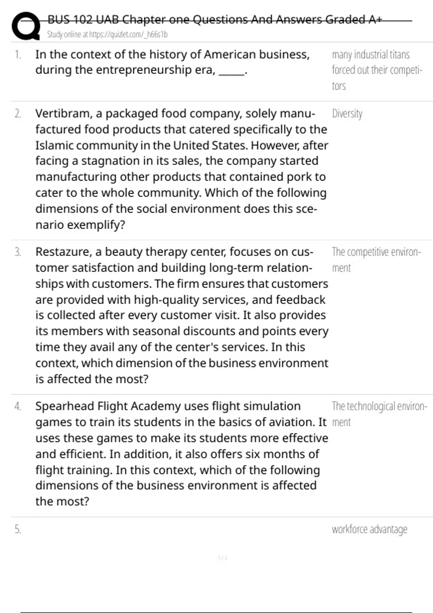Image resolution: width=433 pixels, height=613 pixels.
Task: Select question number 3 marker
Action: tap(18, 252)
